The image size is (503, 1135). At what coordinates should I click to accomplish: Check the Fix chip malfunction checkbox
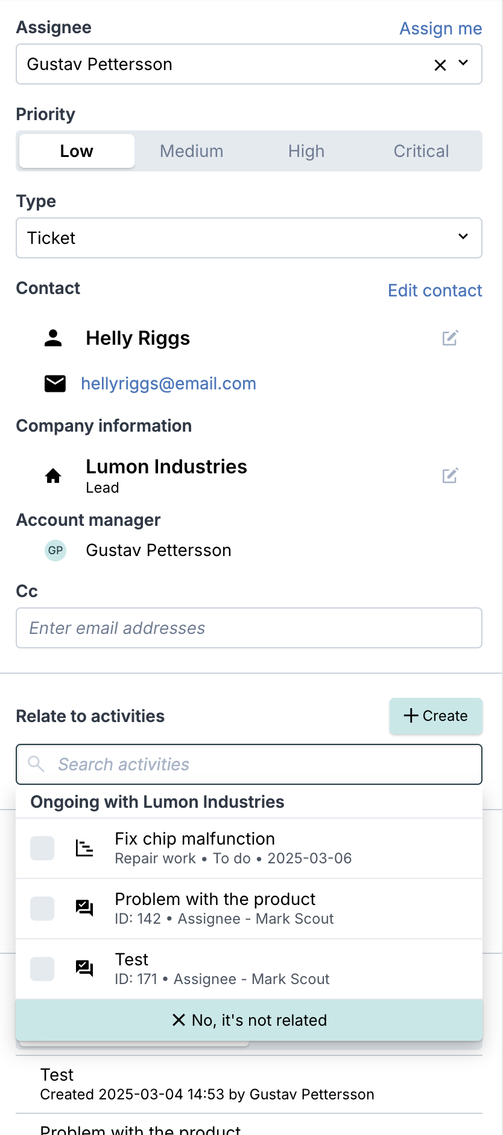[x=42, y=848]
